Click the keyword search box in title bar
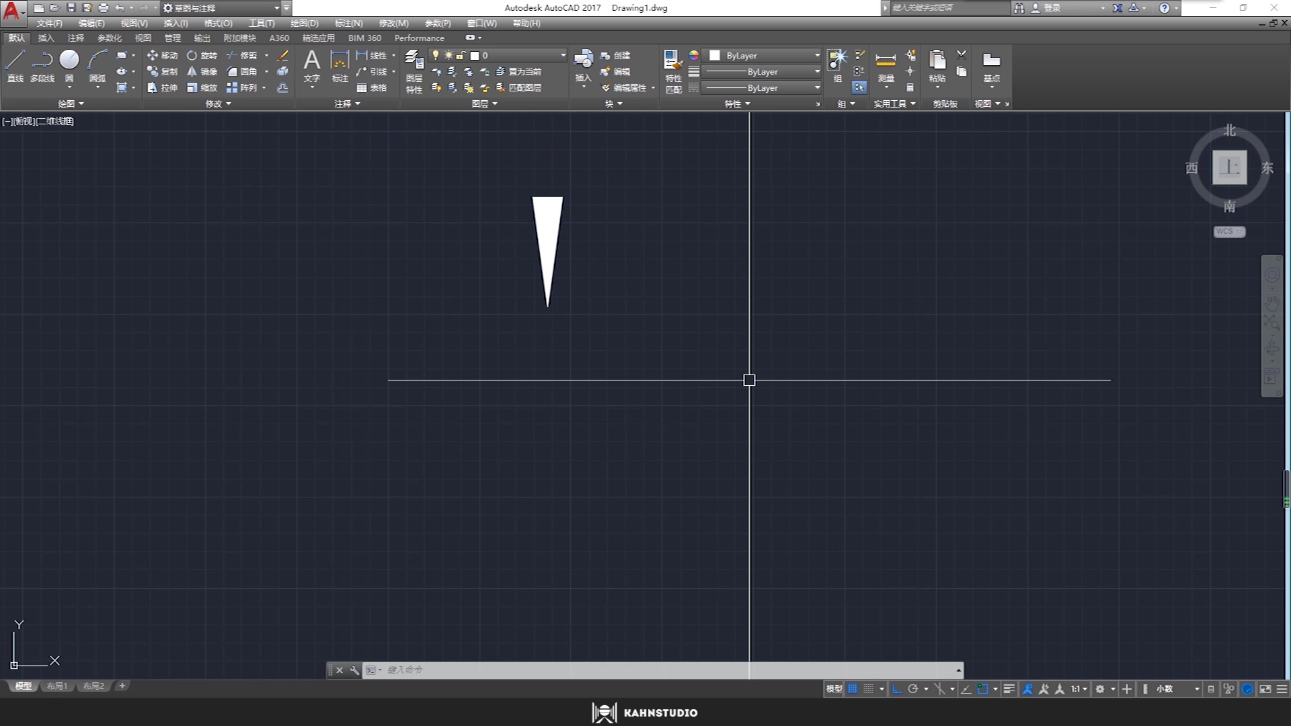This screenshot has height=726, width=1291. point(949,8)
